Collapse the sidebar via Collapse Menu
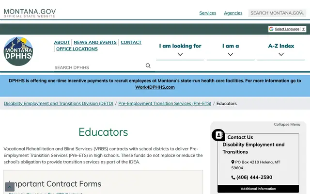310x194 pixels. click(287, 124)
